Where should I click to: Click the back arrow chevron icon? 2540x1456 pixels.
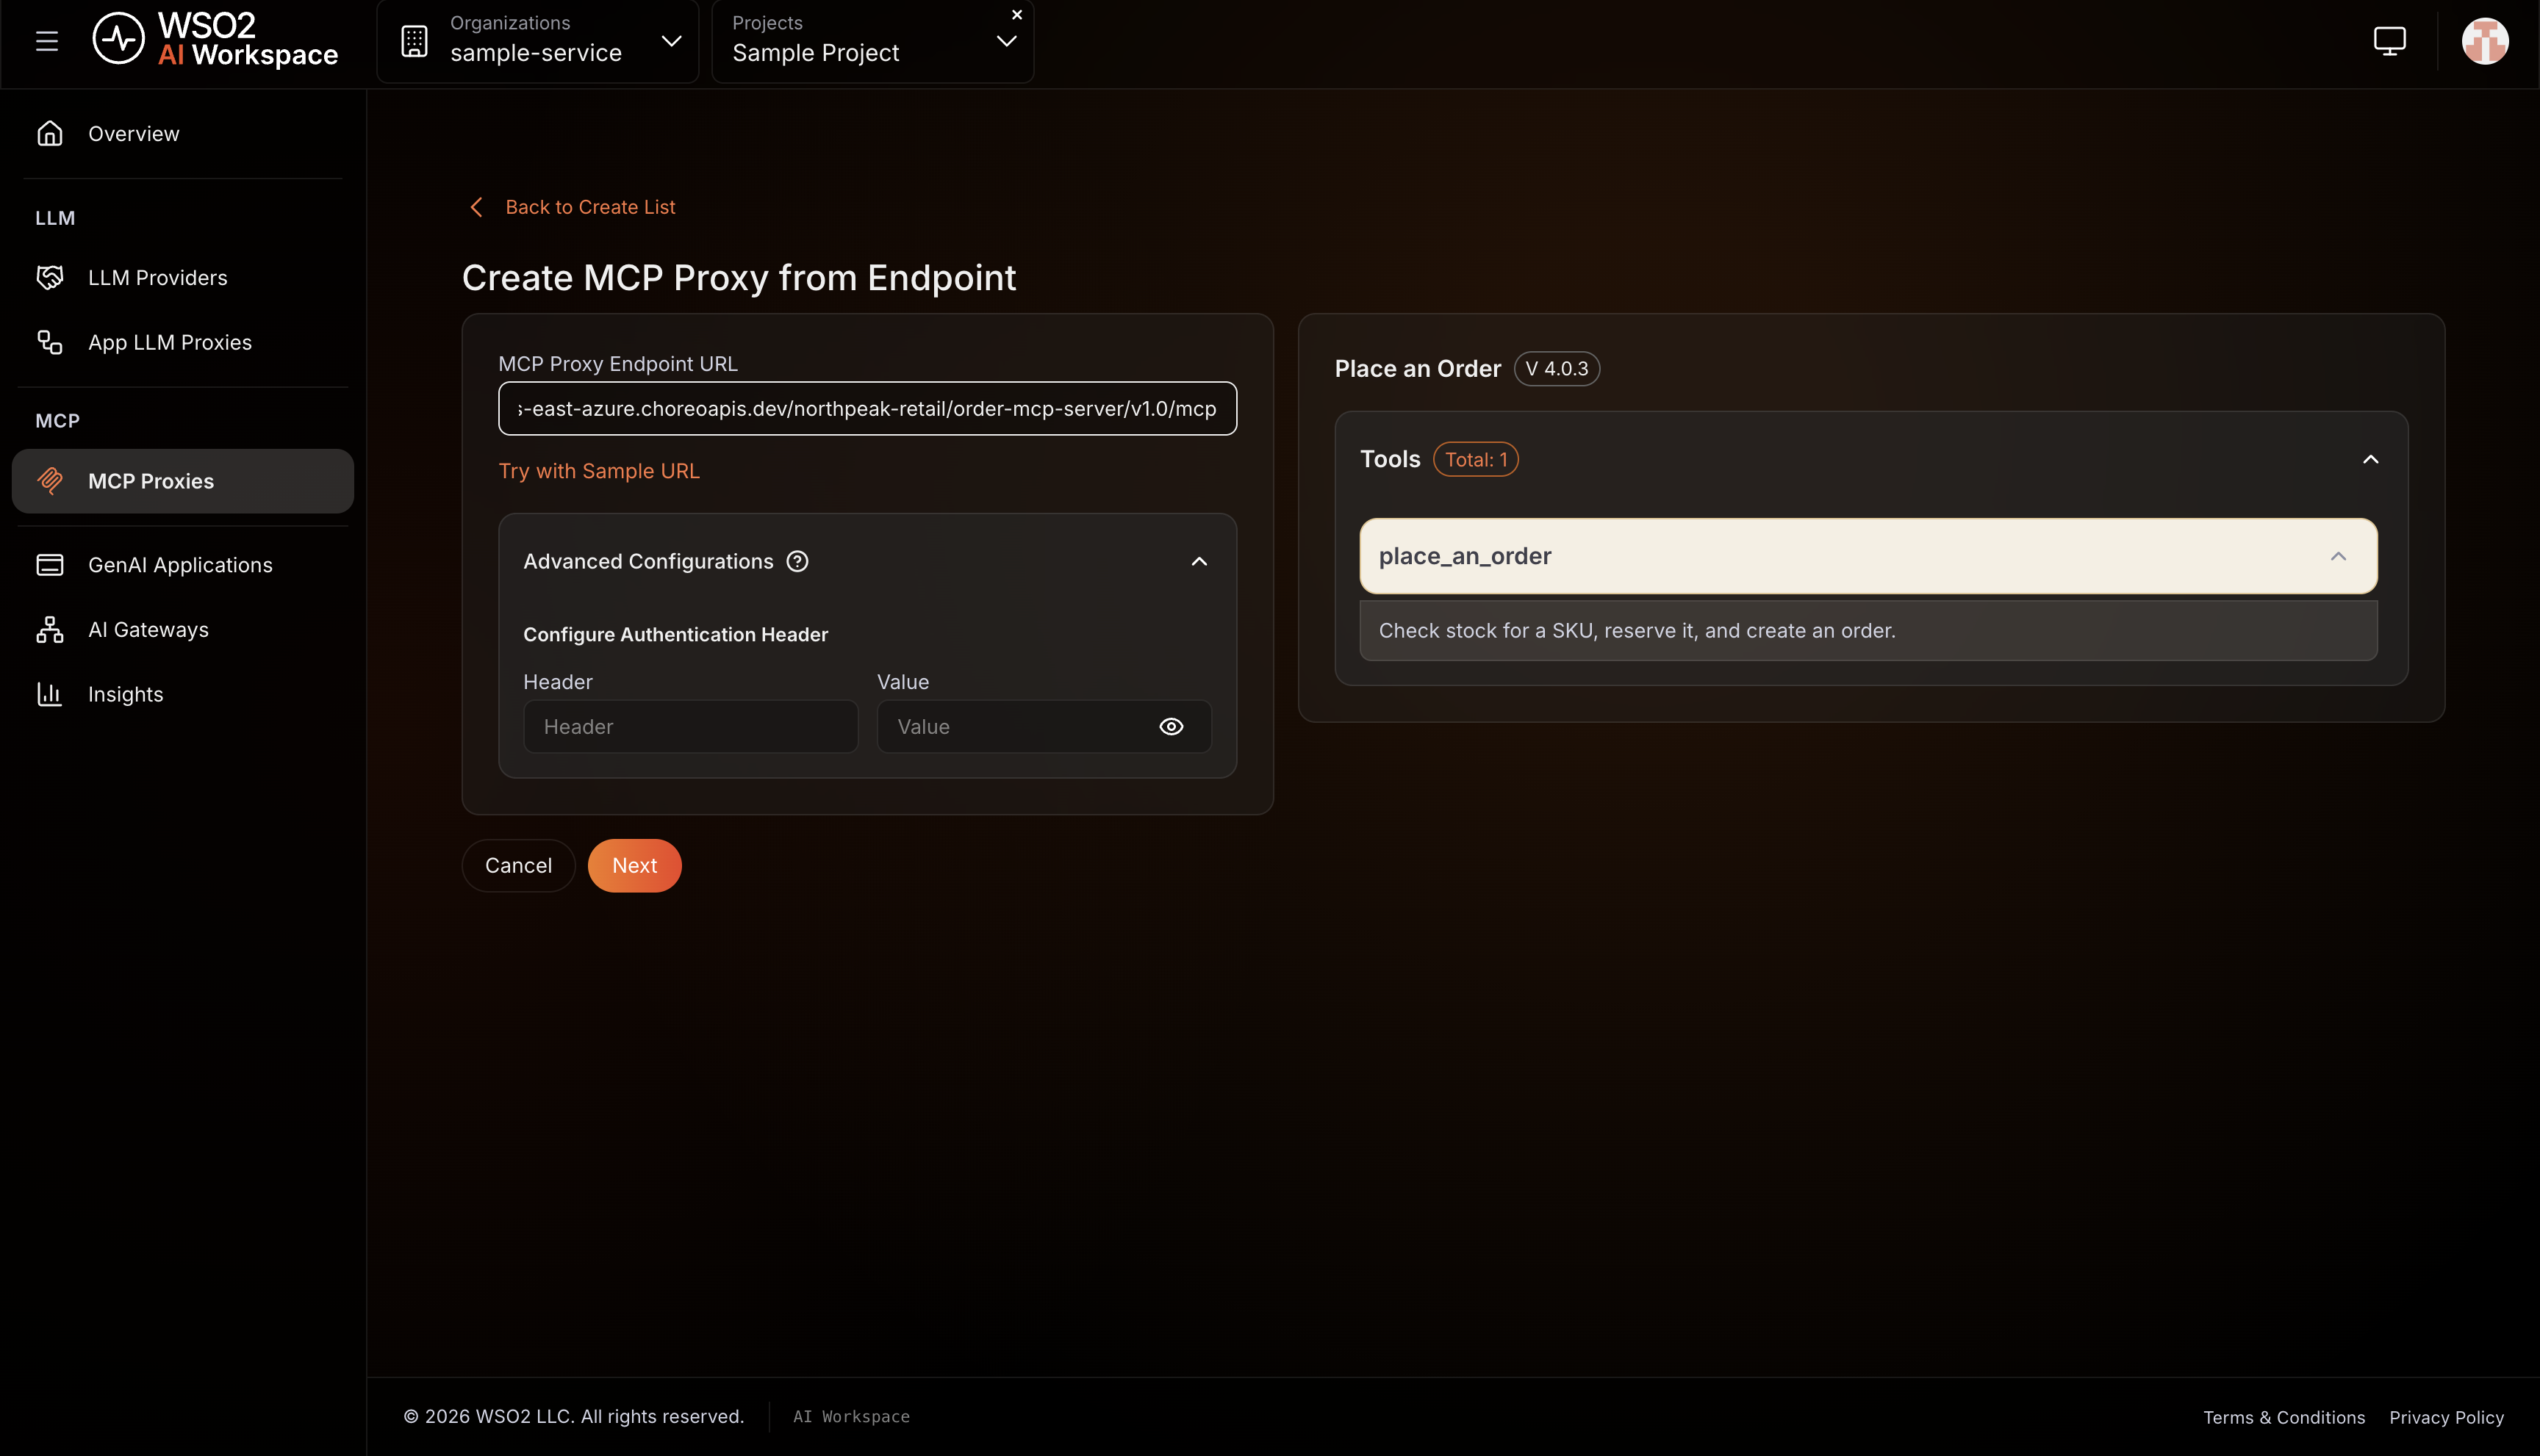pyautogui.click(x=476, y=207)
